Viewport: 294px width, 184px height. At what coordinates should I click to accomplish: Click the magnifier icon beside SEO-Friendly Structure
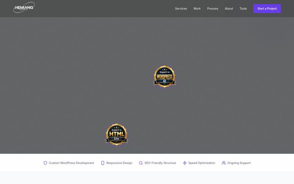coord(140,163)
